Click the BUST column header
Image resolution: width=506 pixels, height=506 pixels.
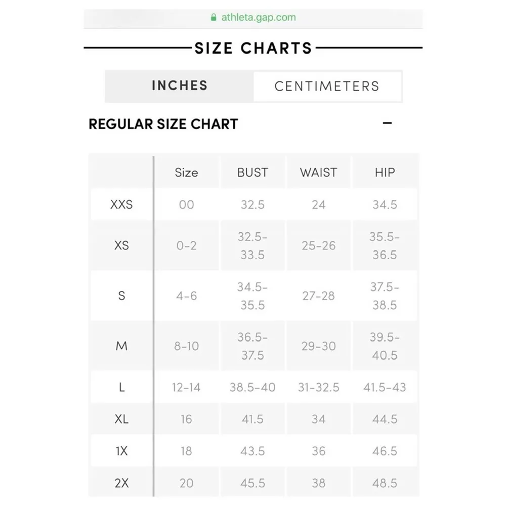click(x=252, y=173)
